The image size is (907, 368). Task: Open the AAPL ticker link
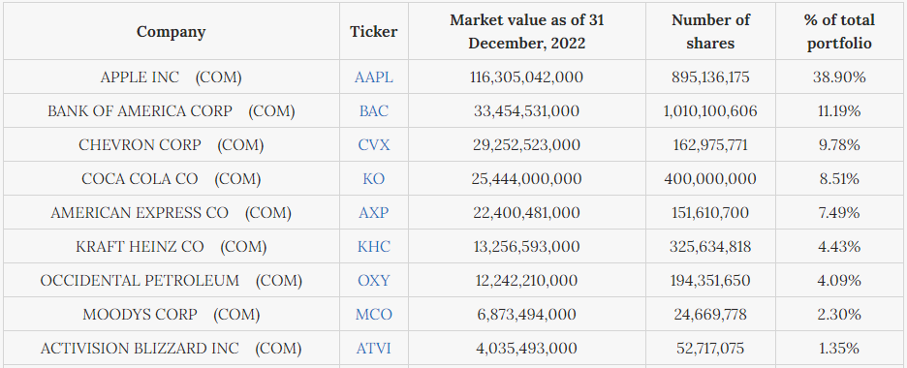click(x=374, y=77)
